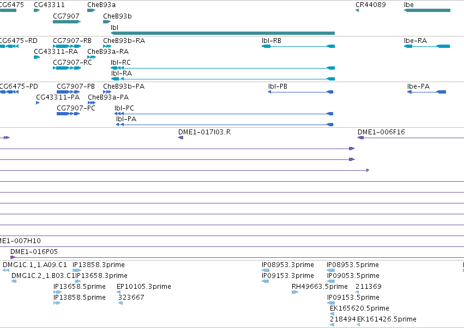The image size is (464, 328).
Task: Select clone DME1-006F16 label
Action: point(382,132)
